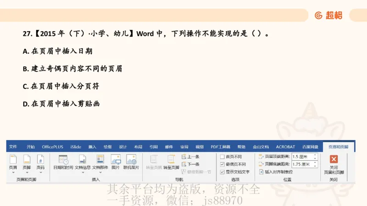The height and width of the screenshot is (206, 367).
Task: Switch to the 百度网盘 tab
Action: point(310,146)
